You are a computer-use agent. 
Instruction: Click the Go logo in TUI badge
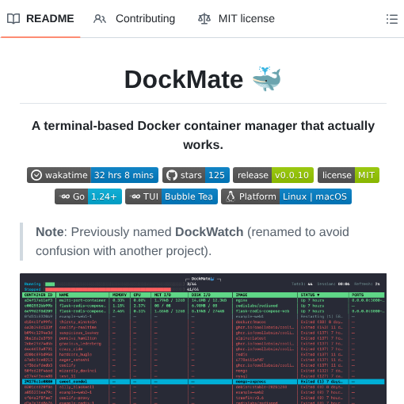tap(135, 196)
